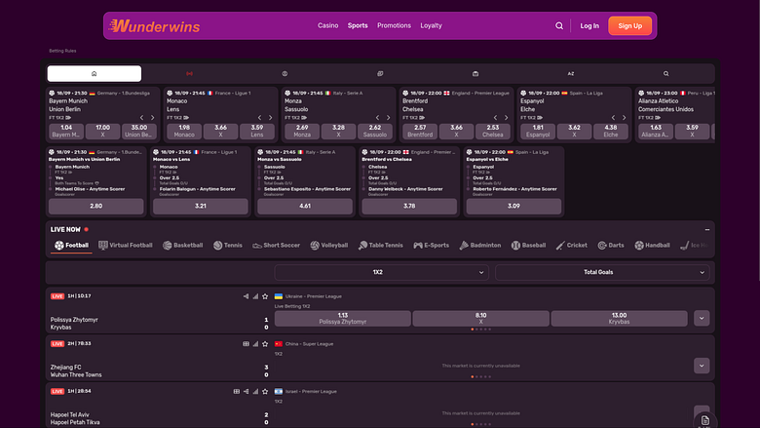760x428 pixels.
Task: Bet on Chelsea at 2.53
Action: coord(492,132)
